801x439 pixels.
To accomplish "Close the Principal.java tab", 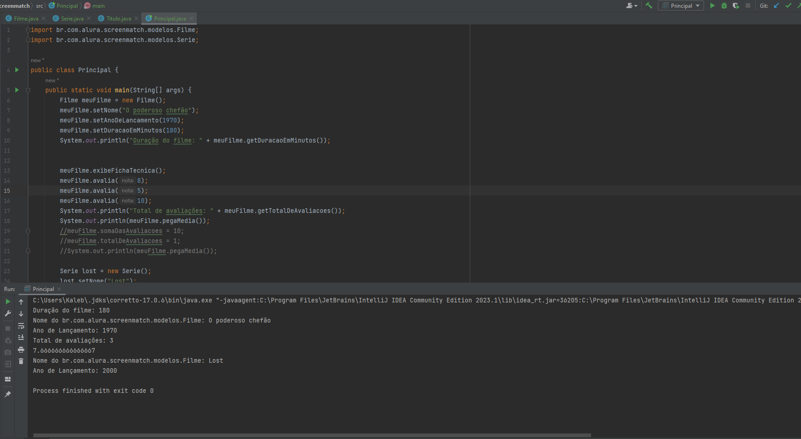I will tap(191, 19).
